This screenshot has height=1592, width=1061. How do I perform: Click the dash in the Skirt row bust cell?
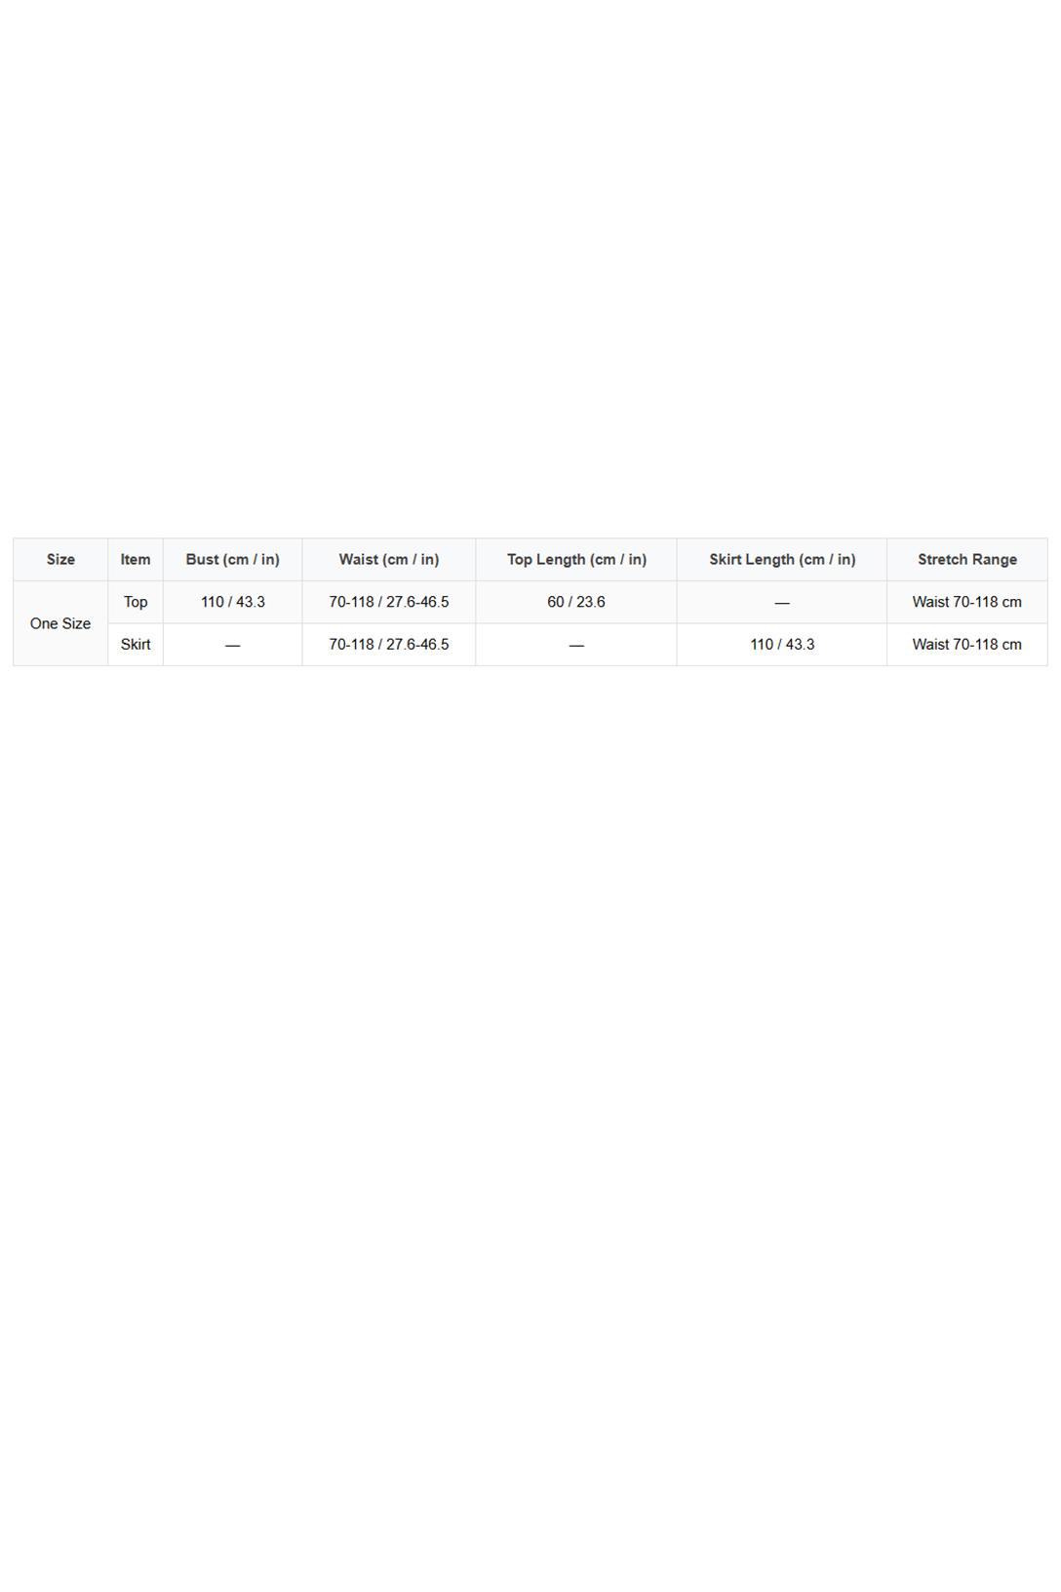pos(233,645)
